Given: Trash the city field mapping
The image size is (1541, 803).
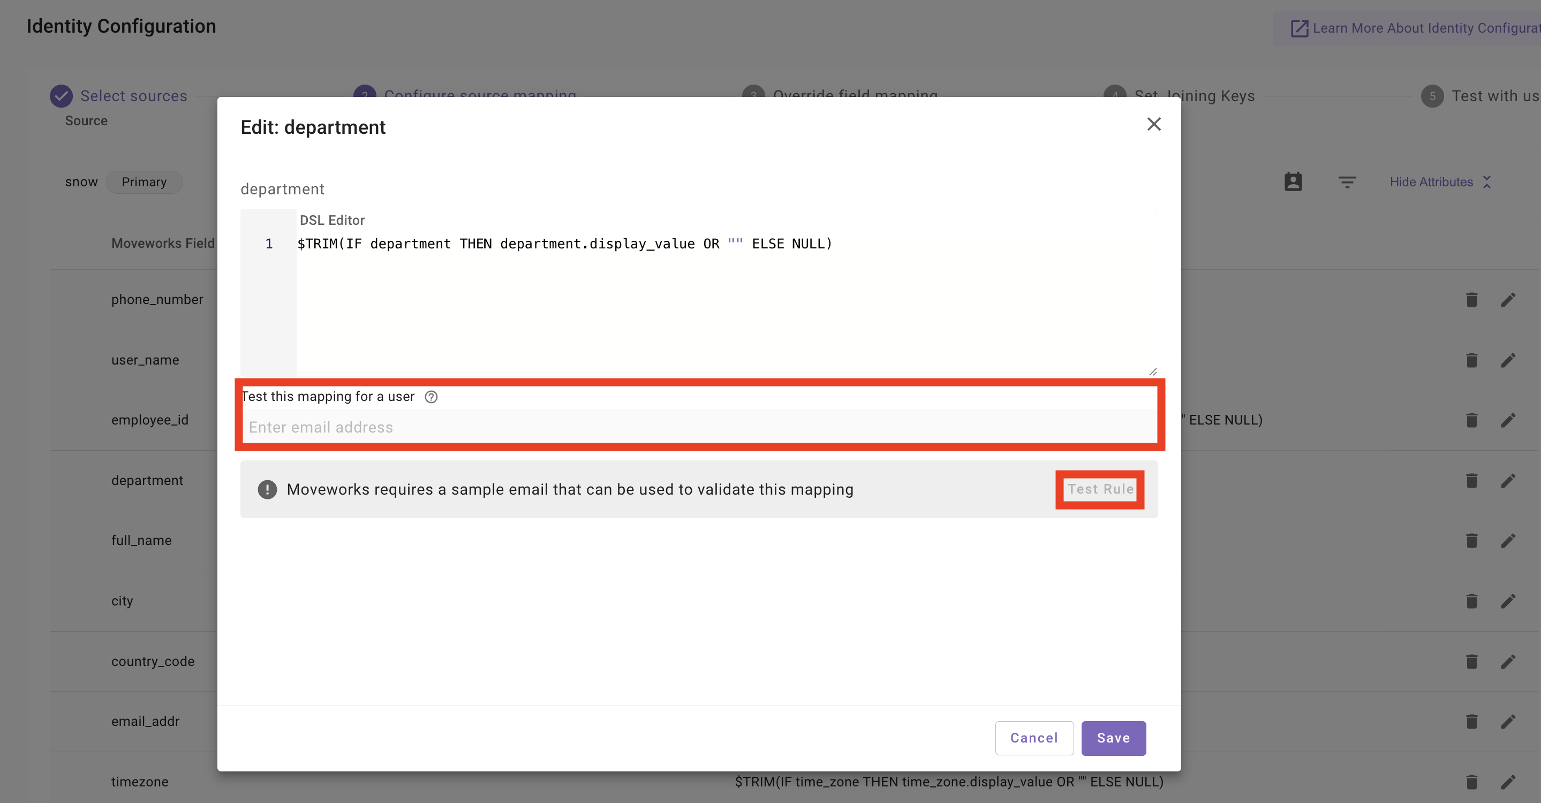Looking at the screenshot, I should click(x=1471, y=601).
